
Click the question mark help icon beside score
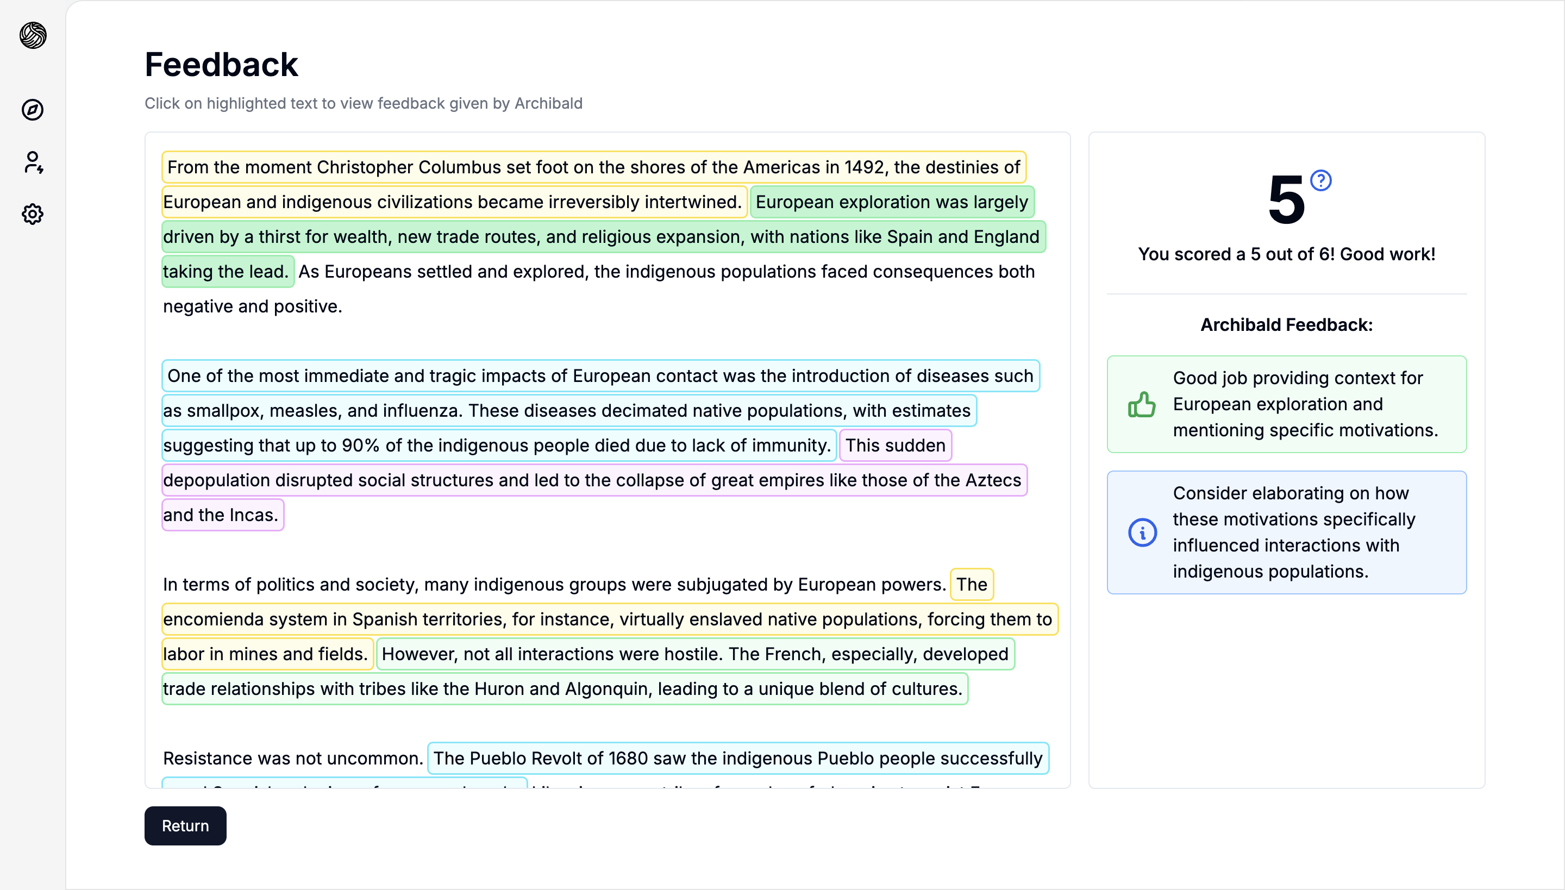[x=1321, y=180]
